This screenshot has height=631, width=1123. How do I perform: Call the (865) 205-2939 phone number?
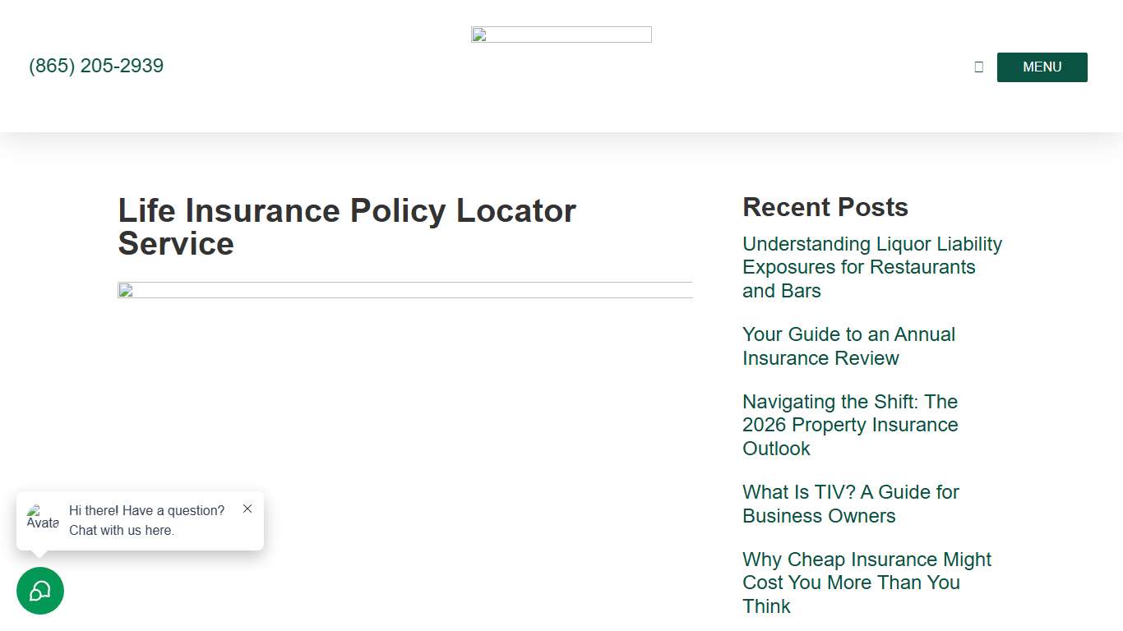[95, 66]
